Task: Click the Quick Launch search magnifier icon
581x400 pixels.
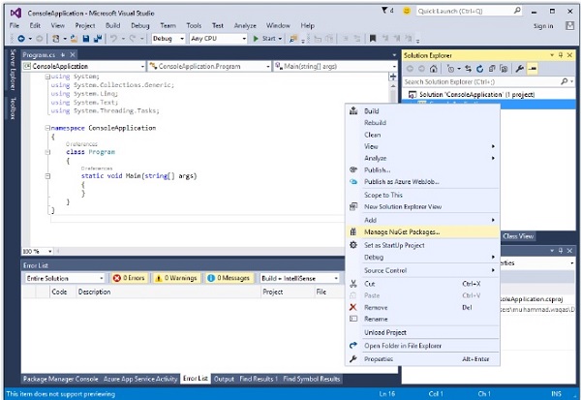Action: pyautogui.click(x=517, y=11)
